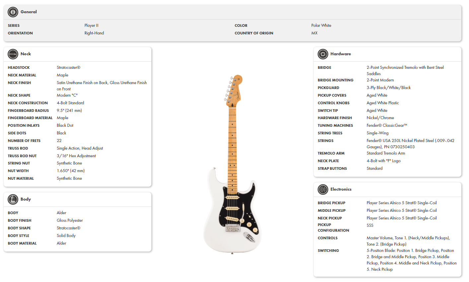Click the Player II series value

(x=91, y=25)
